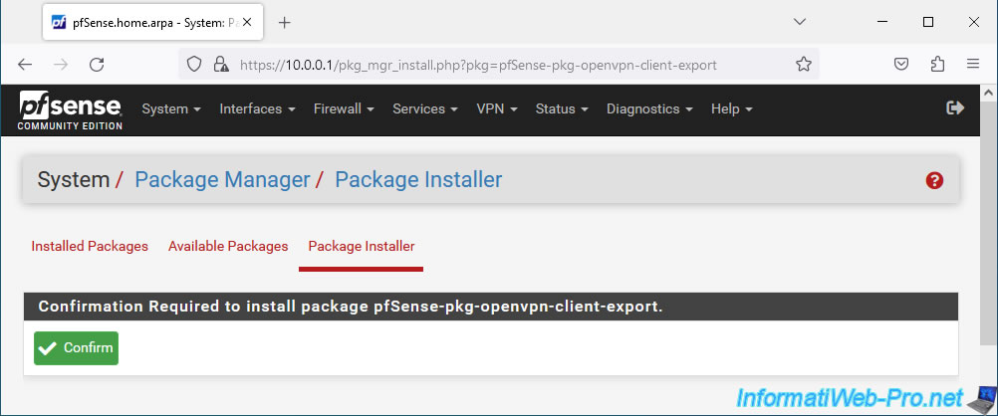This screenshot has width=998, height=416.
Task: Click the pfSense Community Edition logo
Action: pyautogui.click(x=70, y=110)
